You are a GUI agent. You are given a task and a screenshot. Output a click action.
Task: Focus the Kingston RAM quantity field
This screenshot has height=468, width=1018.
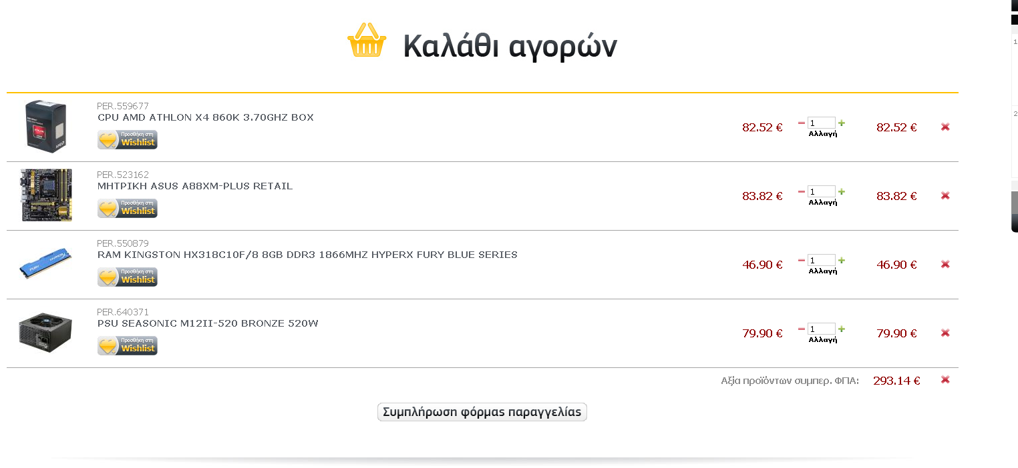pos(822,260)
